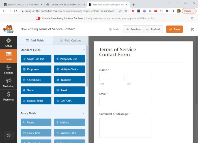
Task: Click the browser address bar URL
Action: click(71, 11)
